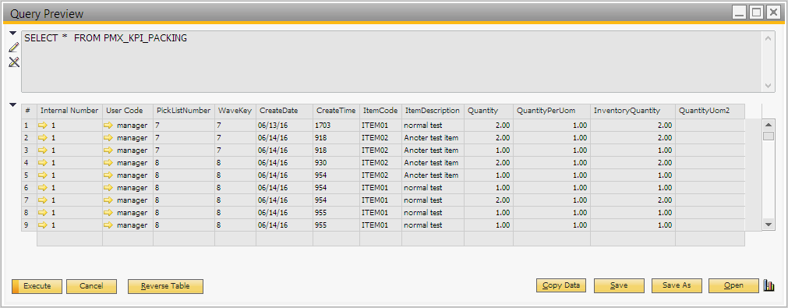The width and height of the screenshot is (788, 308).
Task: Collapse the query text pane triangle
Action: pyautogui.click(x=13, y=34)
